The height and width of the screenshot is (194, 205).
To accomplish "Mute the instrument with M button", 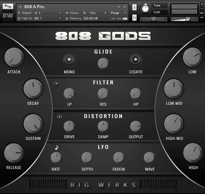I will 134,18.
